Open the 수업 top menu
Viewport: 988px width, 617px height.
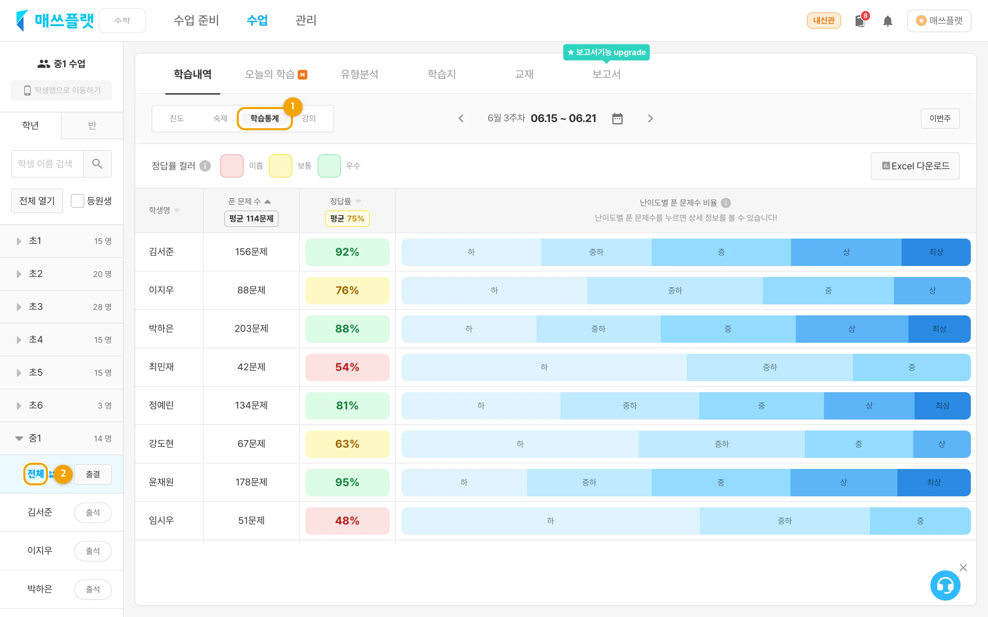[257, 21]
